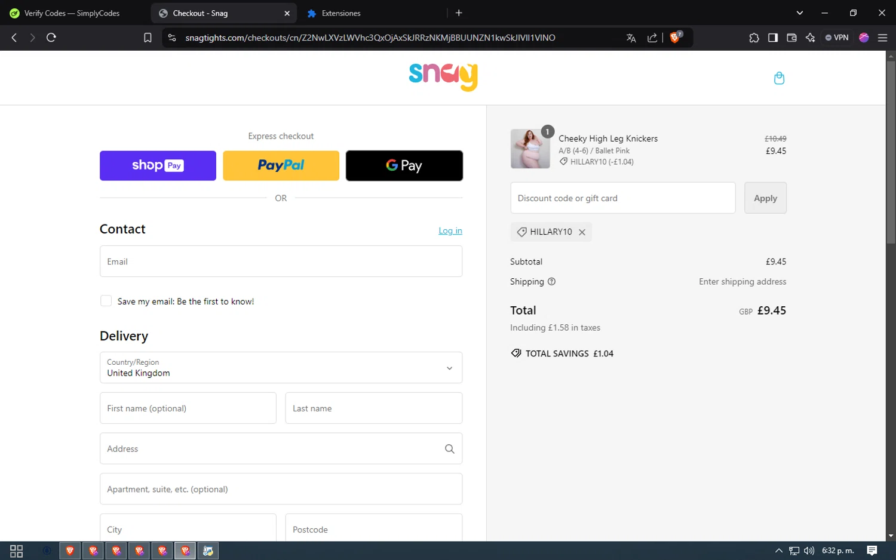896x560 pixels.
Task: Click the Last name field
Action: [x=374, y=408]
